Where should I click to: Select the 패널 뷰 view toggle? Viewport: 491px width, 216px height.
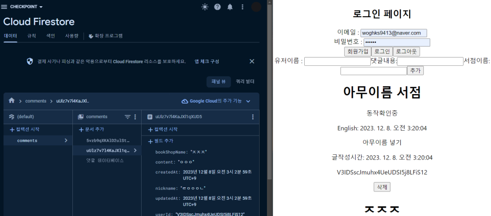pos(218,82)
